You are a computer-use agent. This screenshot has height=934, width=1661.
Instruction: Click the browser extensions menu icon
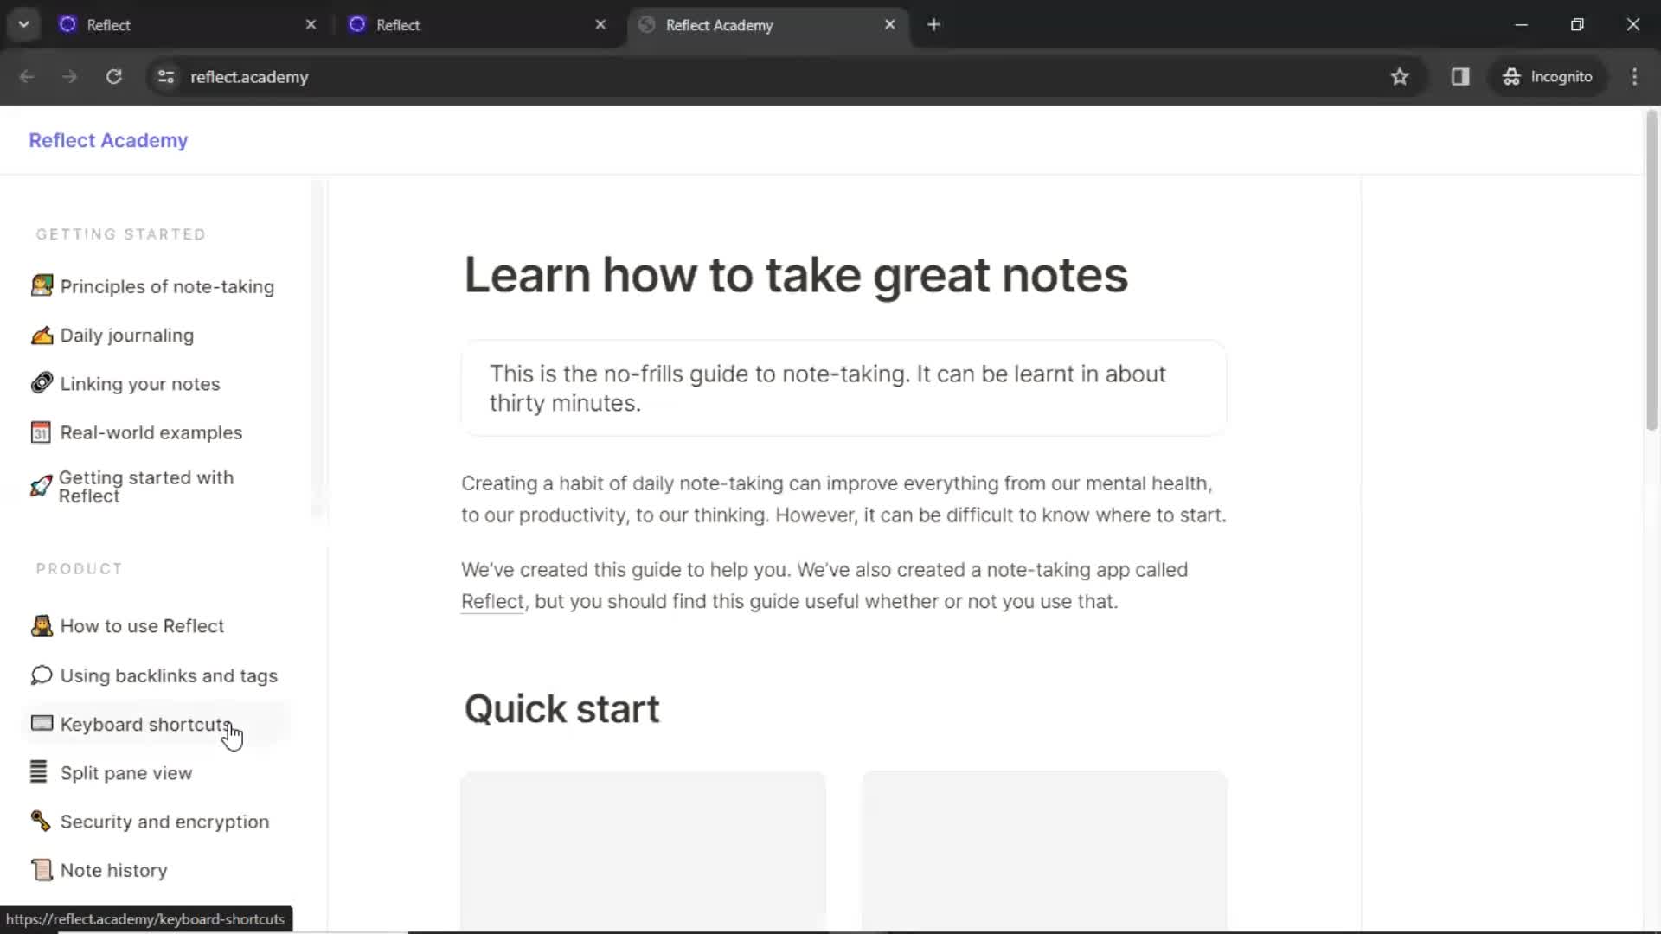point(1459,76)
